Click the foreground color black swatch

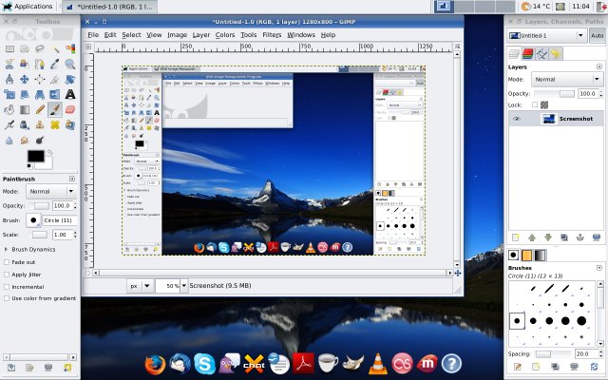click(x=35, y=156)
